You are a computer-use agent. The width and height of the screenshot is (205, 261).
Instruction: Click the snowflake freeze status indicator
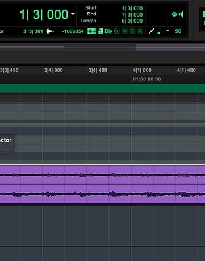(125, 31)
